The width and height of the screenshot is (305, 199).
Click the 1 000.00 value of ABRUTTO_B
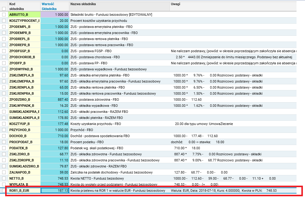coord(55,15)
